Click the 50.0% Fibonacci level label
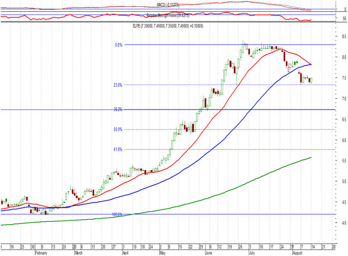The width and height of the screenshot is (348, 256). [x=118, y=130]
